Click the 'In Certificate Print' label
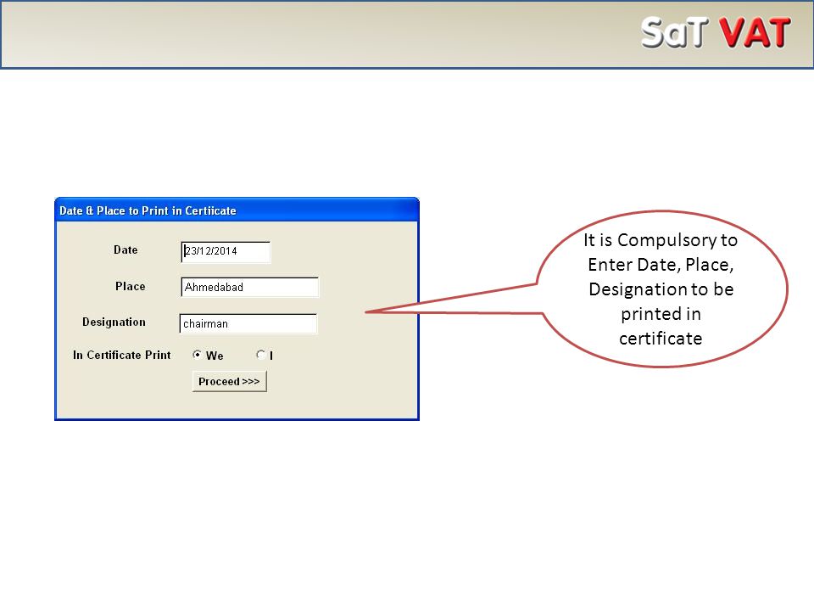Viewport: 814px width, 611px height. tap(121, 355)
